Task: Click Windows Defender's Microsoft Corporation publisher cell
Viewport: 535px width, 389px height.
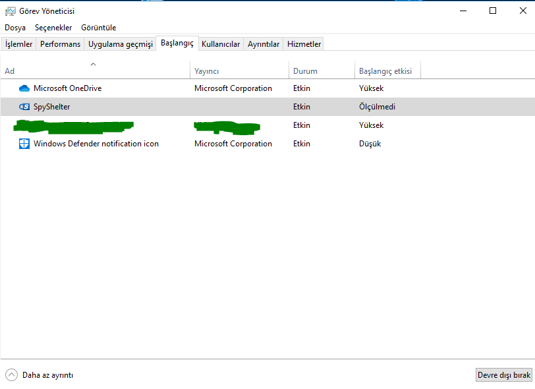Action: coord(233,144)
